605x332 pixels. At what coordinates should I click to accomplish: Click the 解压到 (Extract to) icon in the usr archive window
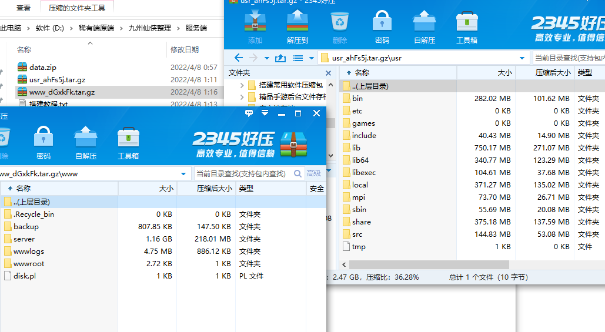tap(297, 21)
